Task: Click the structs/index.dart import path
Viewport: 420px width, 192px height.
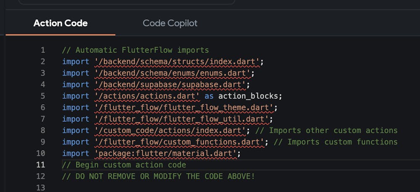Action: (177, 62)
